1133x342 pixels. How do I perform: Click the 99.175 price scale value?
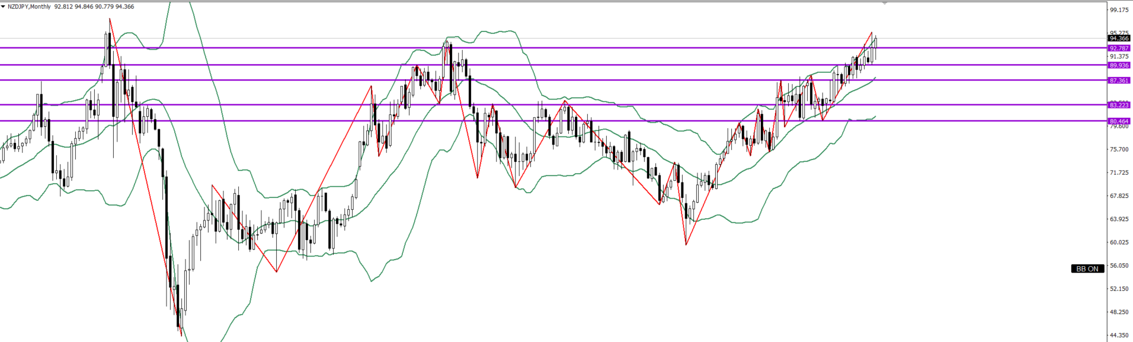pyautogui.click(x=1119, y=10)
